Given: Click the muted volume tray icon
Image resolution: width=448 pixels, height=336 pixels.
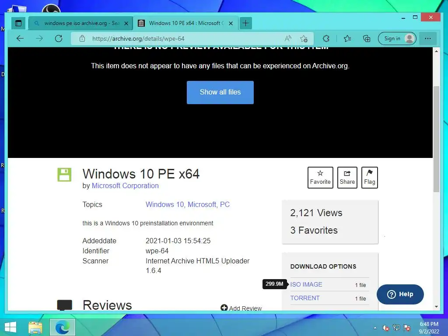Looking at the screenshot, I should [386, 328].
